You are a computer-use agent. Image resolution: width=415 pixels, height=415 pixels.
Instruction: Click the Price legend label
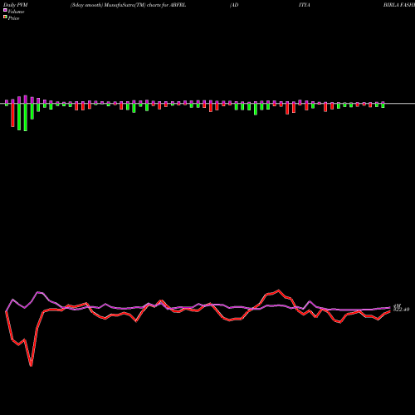[x=13, y=18]
